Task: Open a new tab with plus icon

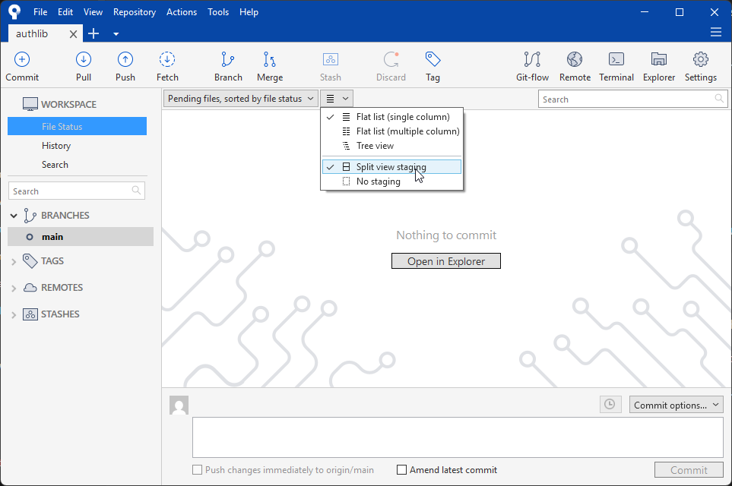Action: pos(93,33)
